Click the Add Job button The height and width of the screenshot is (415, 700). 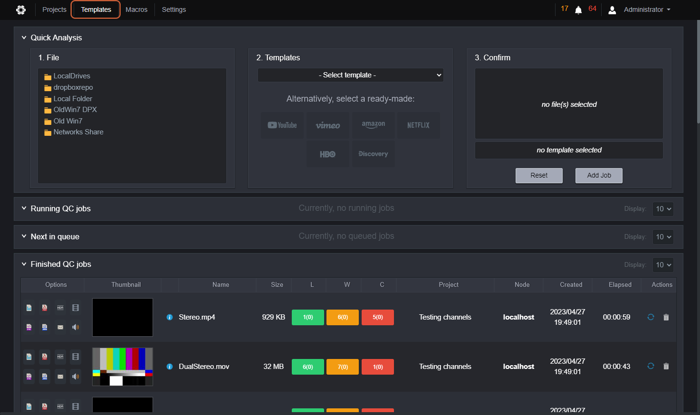tap(599, 176)
